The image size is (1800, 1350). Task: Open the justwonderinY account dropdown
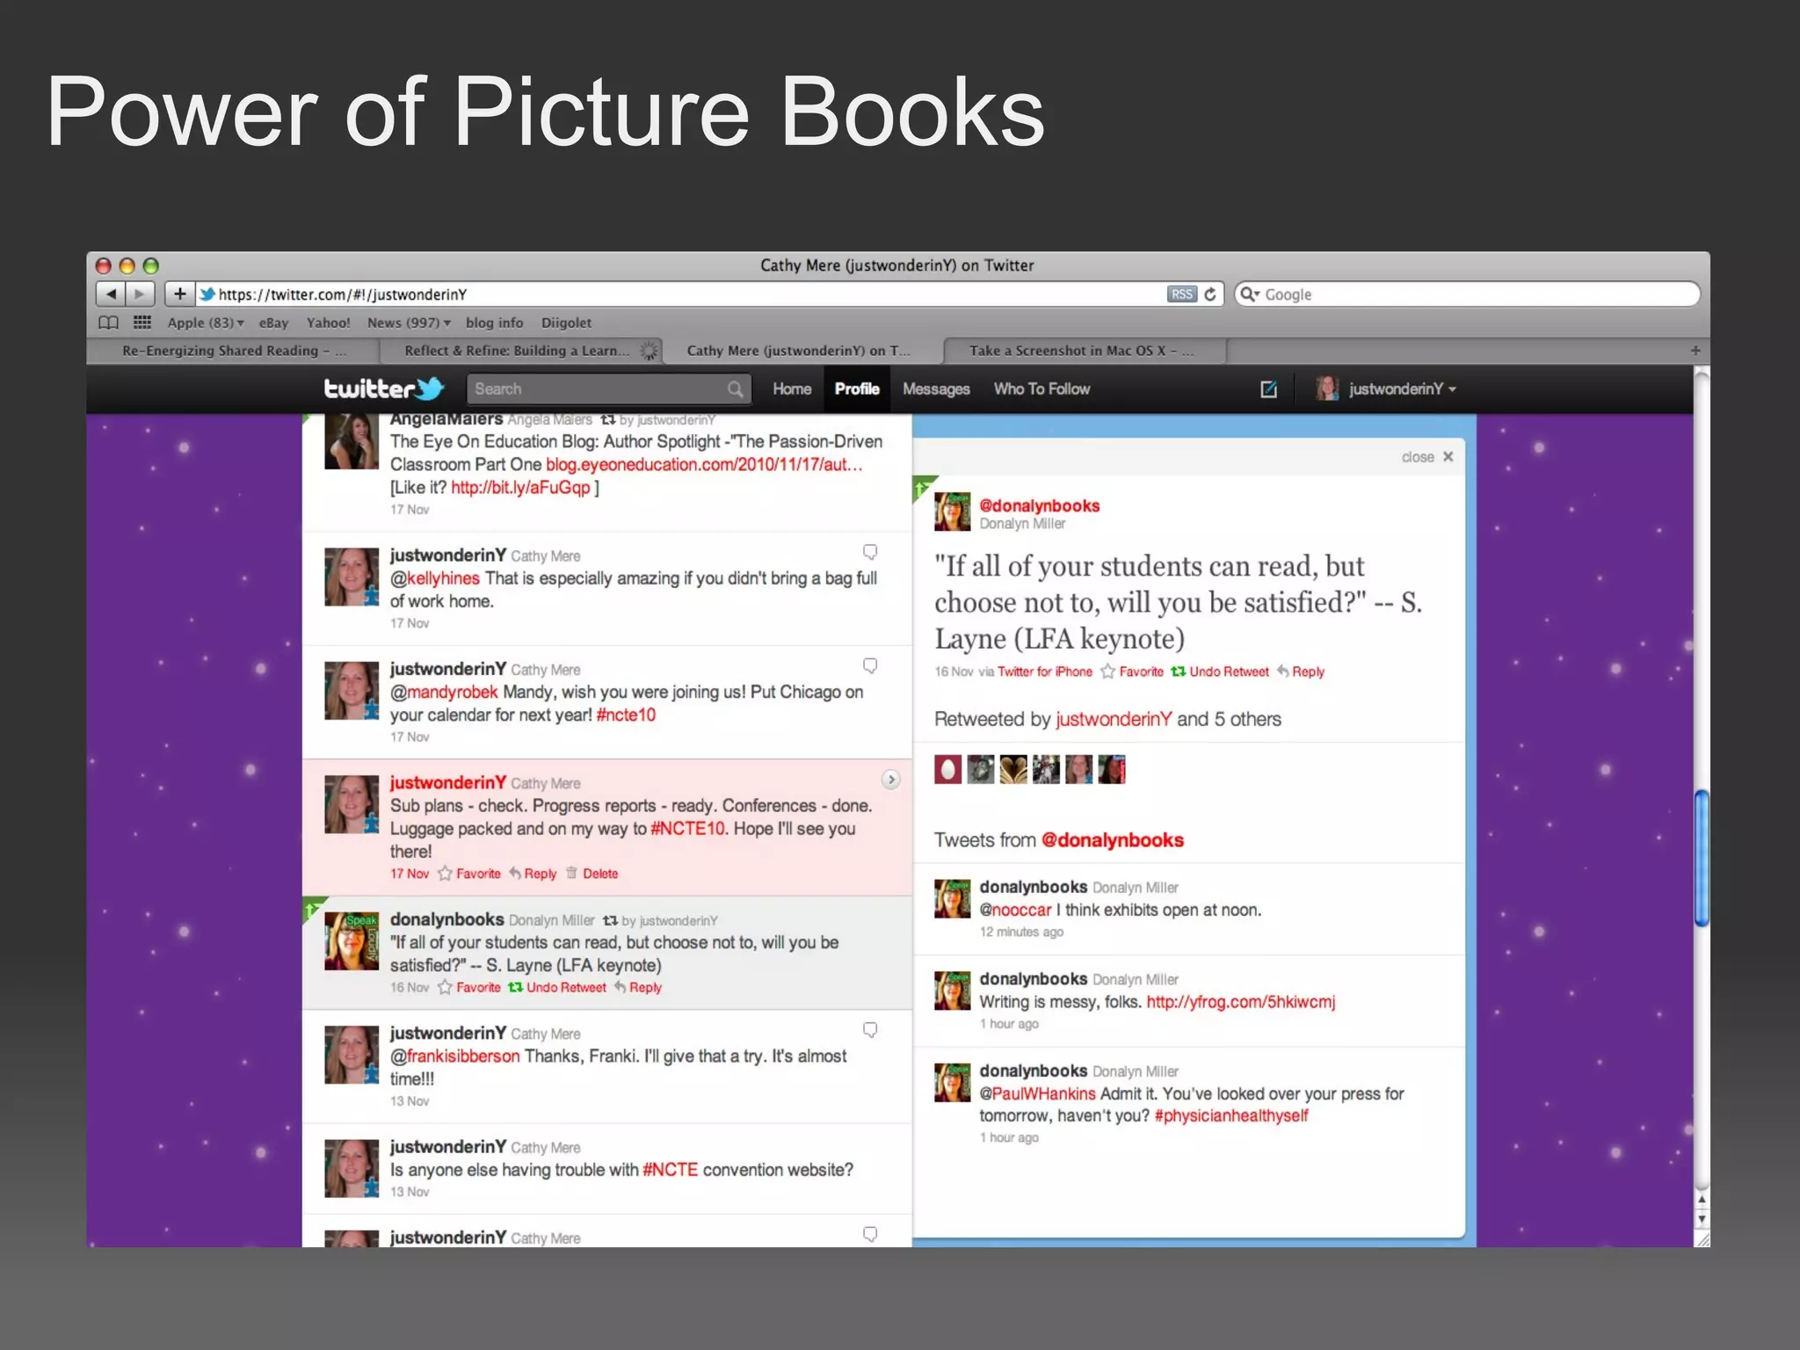pyautogui.click(x=1386, y=388)
